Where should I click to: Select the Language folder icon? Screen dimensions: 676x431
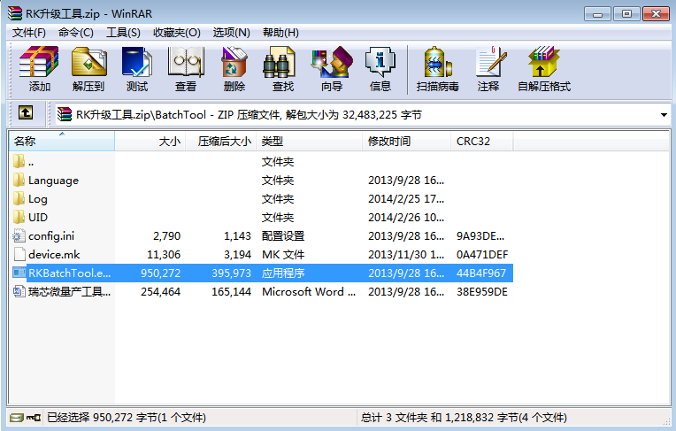[19, 180]
